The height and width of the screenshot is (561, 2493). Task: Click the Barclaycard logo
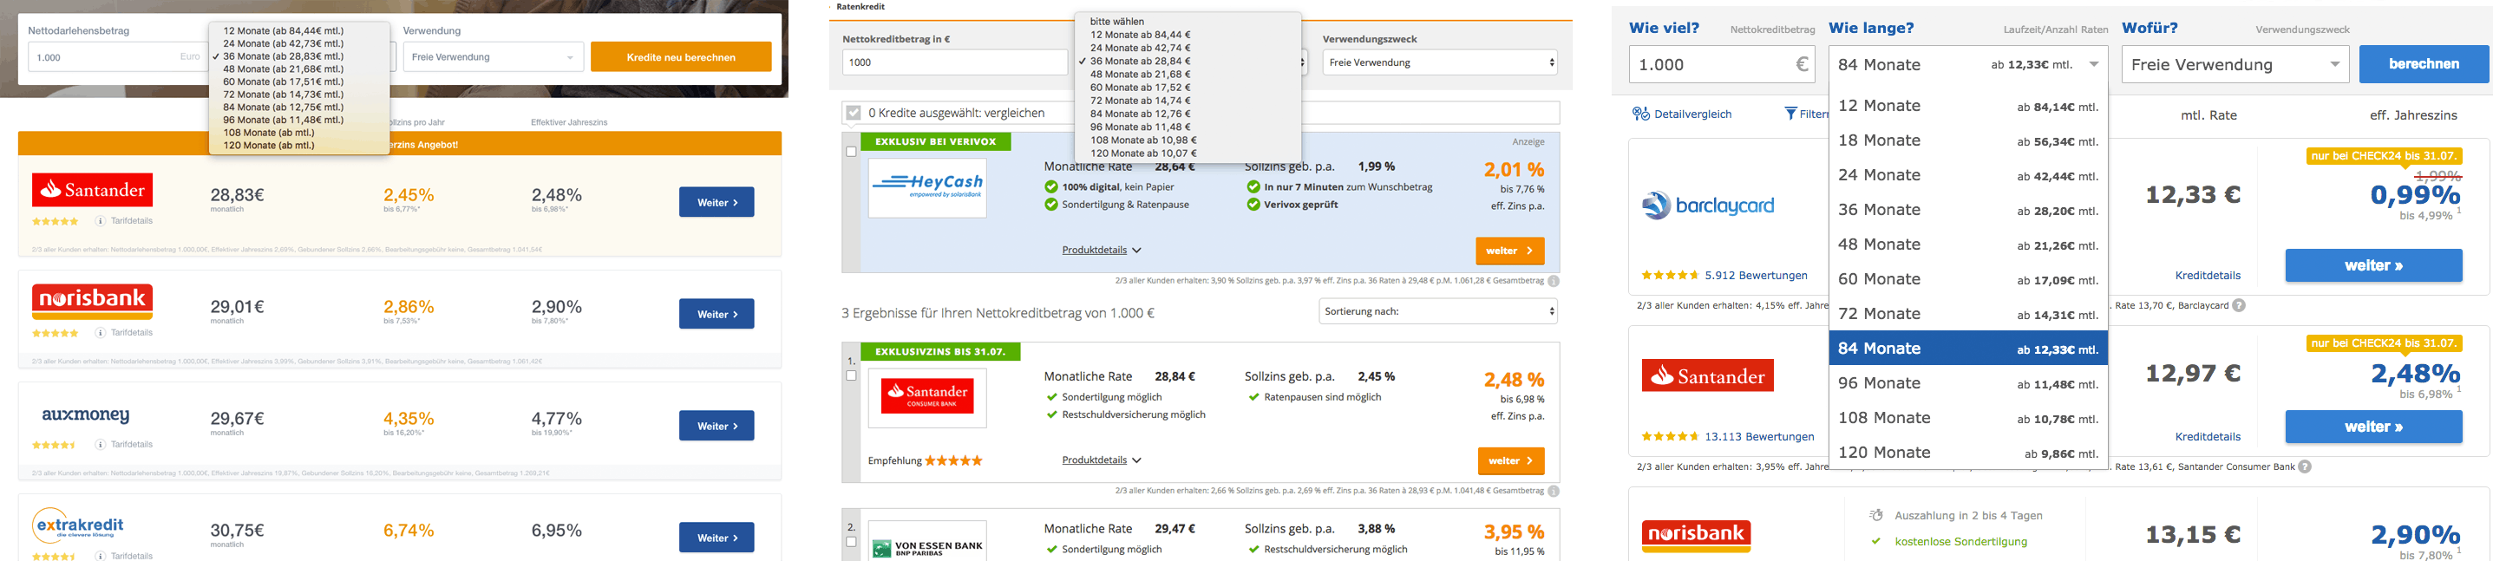click(x=1708, y=205)
